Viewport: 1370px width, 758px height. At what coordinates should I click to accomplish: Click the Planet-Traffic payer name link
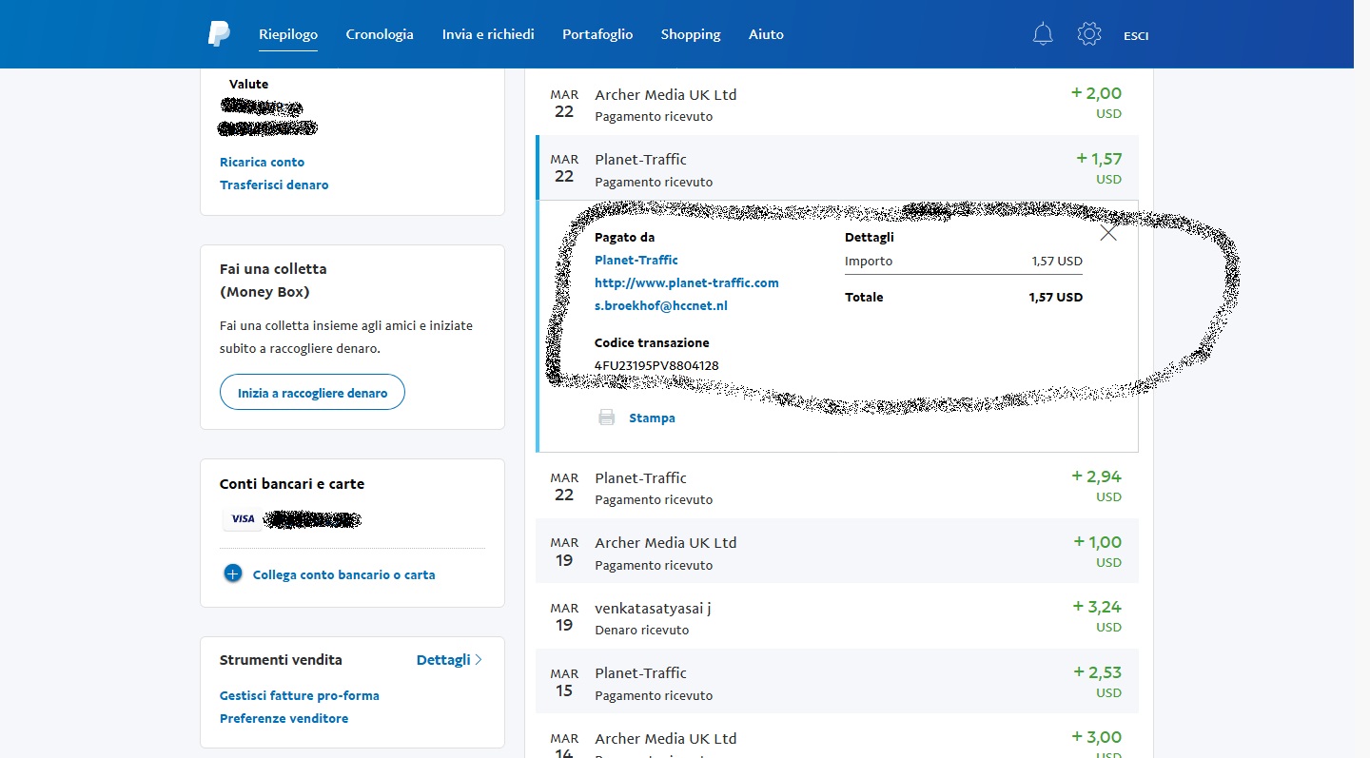pos(636,261)
